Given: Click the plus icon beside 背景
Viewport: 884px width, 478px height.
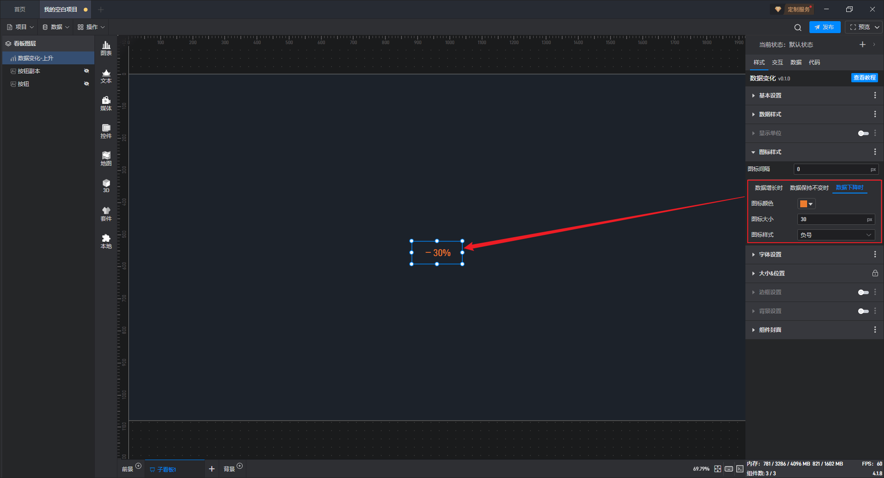Looking at the screenshot, I should (x=239, y=466).
